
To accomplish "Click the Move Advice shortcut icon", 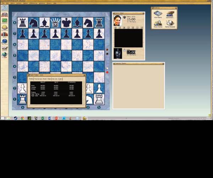I will tap(158, 24).
